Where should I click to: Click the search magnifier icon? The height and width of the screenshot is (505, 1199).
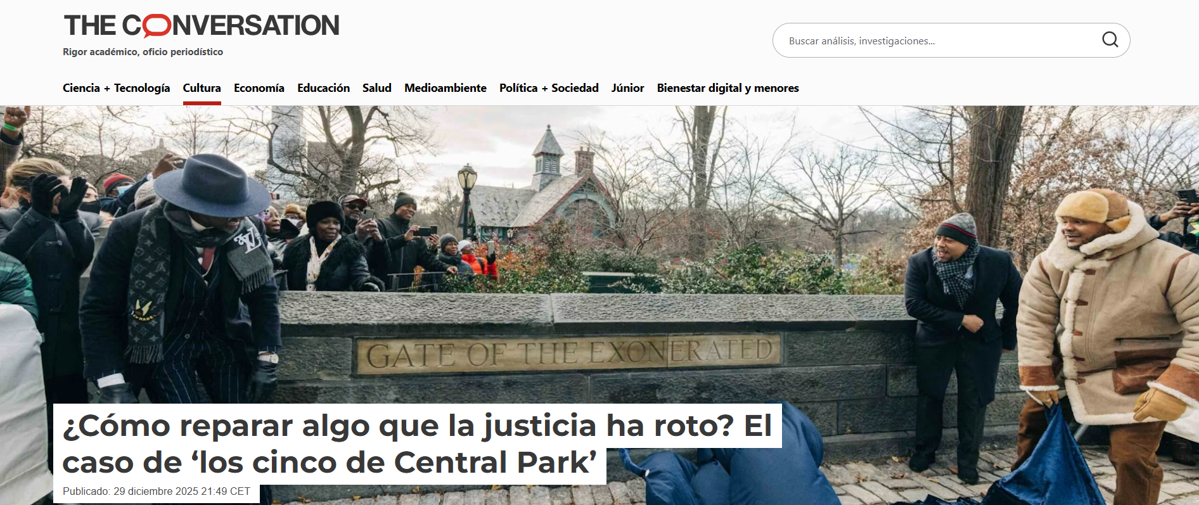(1110, 40)
